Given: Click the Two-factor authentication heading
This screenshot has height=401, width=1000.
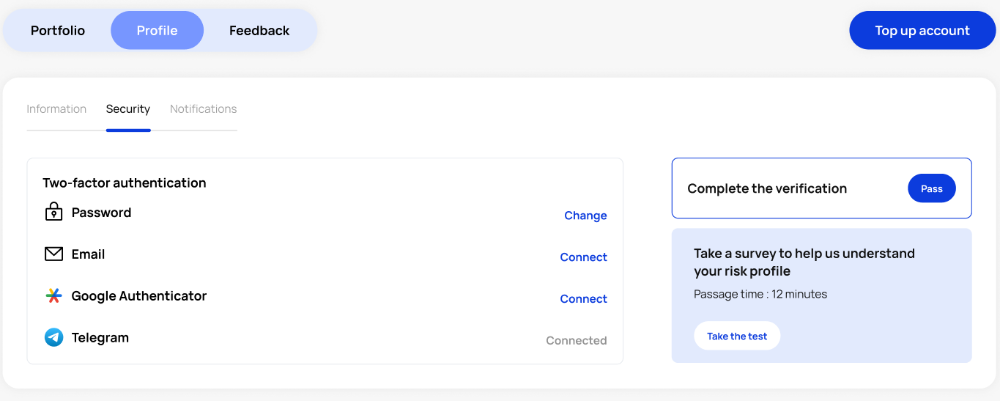Looking at the screenshot, I should click(x=125, y=183).
